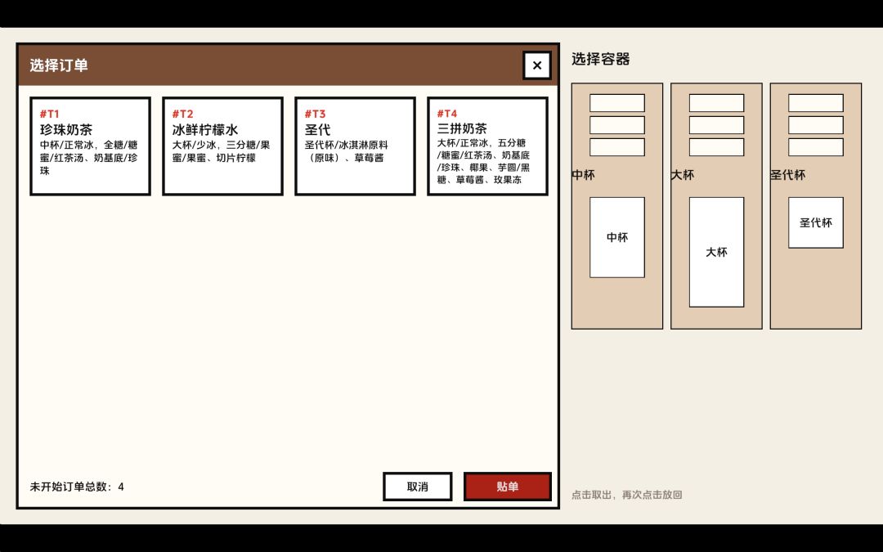Screen dimensions: 883x552
Task: Select order card #T4 三拼奶茶
Action: (487, 146)
